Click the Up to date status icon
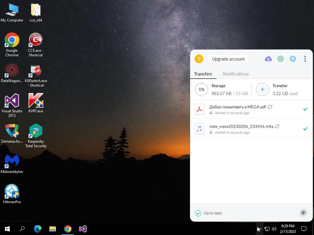Screen dimensions: 314x235 198,213
